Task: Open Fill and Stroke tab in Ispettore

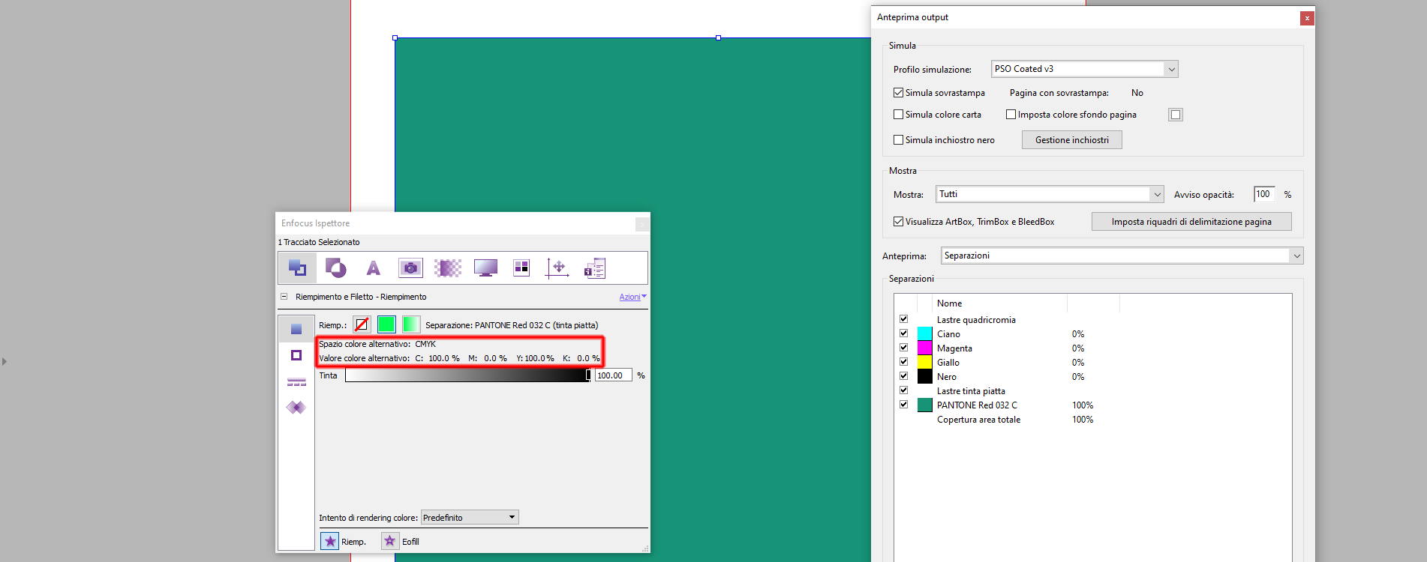Action: tap(297, 268)
